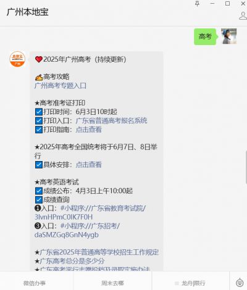Click the checkmark beside 打印入口
Image resolution: width=247 pixels, height=290 pixels.
tap(39, 121)
